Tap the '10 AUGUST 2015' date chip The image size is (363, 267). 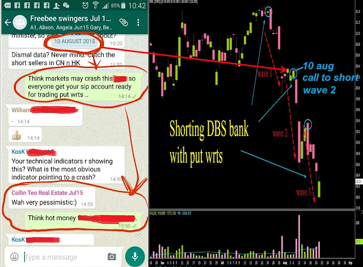(x=74, y=41)
